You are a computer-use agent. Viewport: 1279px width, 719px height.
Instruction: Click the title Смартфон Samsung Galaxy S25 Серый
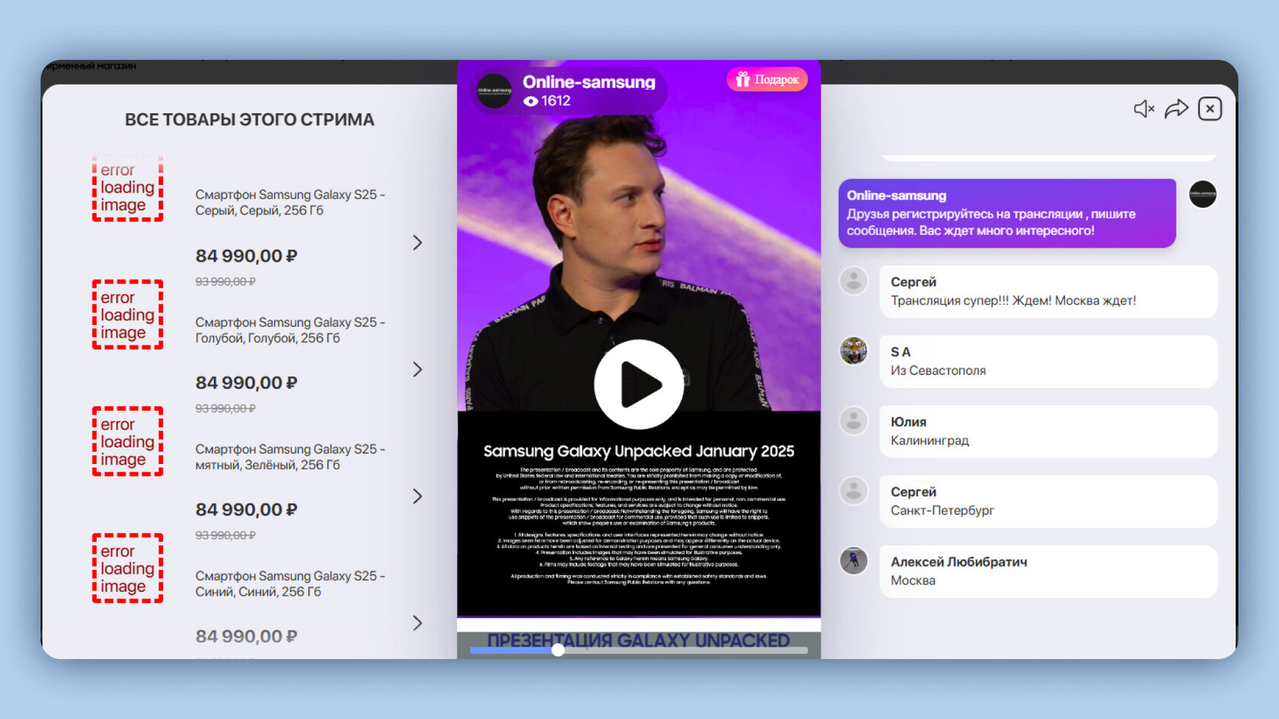290,202
